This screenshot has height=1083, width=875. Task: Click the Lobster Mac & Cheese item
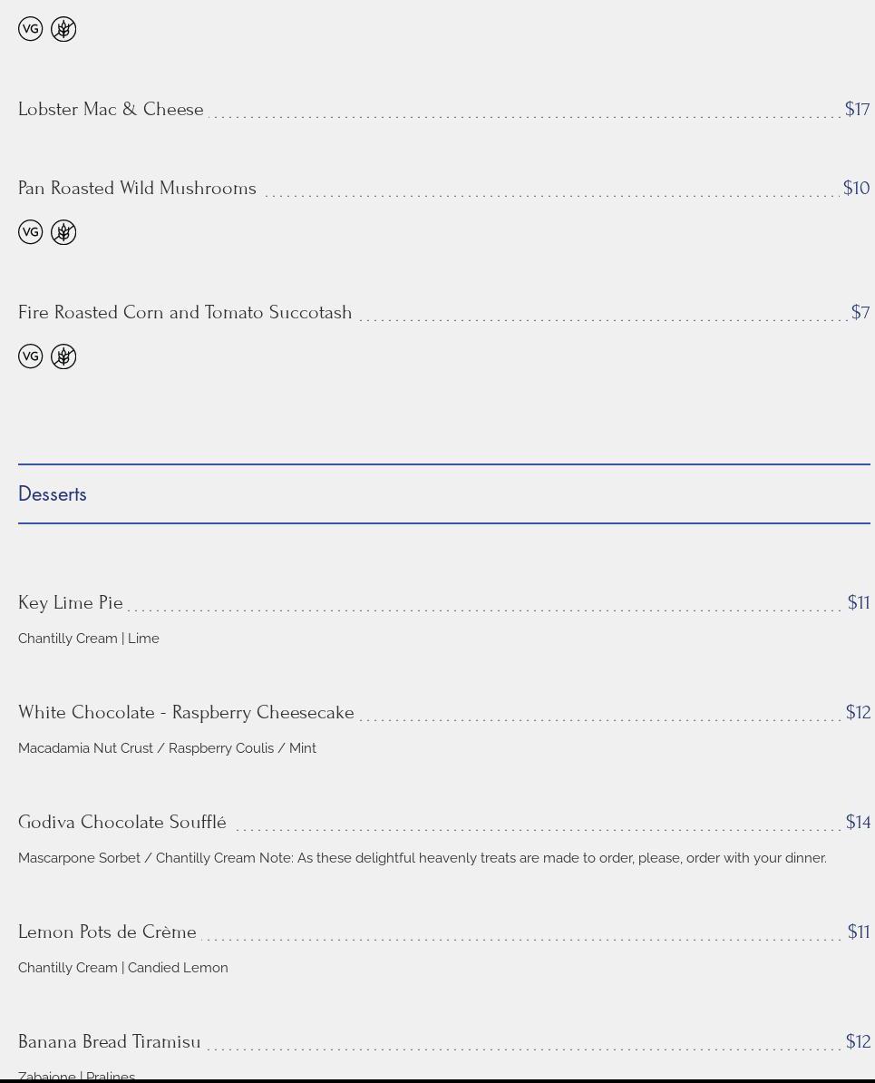[x=111, y=109]
